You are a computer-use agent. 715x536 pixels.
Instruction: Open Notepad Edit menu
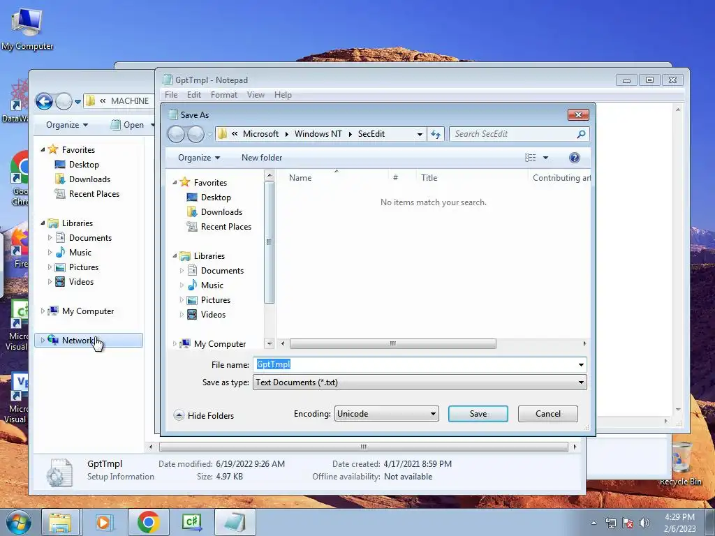click(194, 95)
